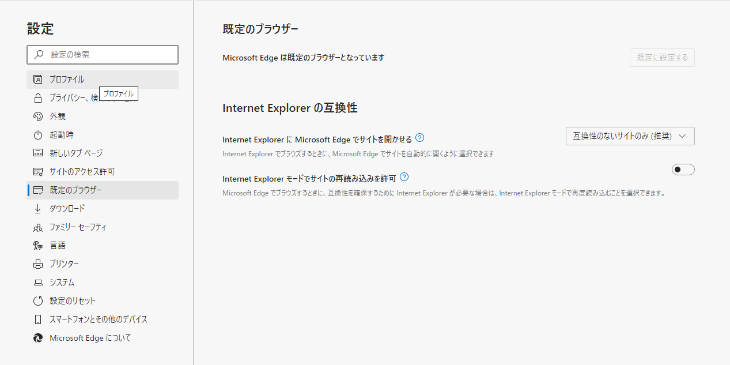Click the downloads arrow icon
730x365 pixels.
click(x=38, y=209)
